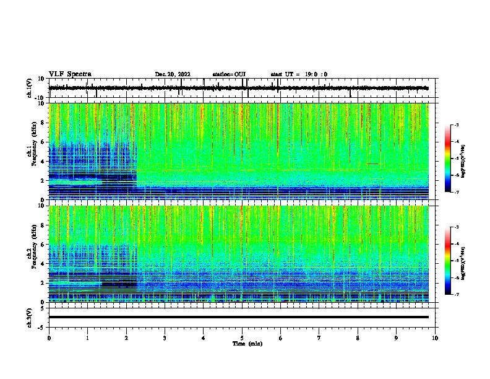Screen dimensions: 490x379
Task: Select the "start UT = 19: 0 : 0" text
Action: pyautogui.click(x=299, y=74)
